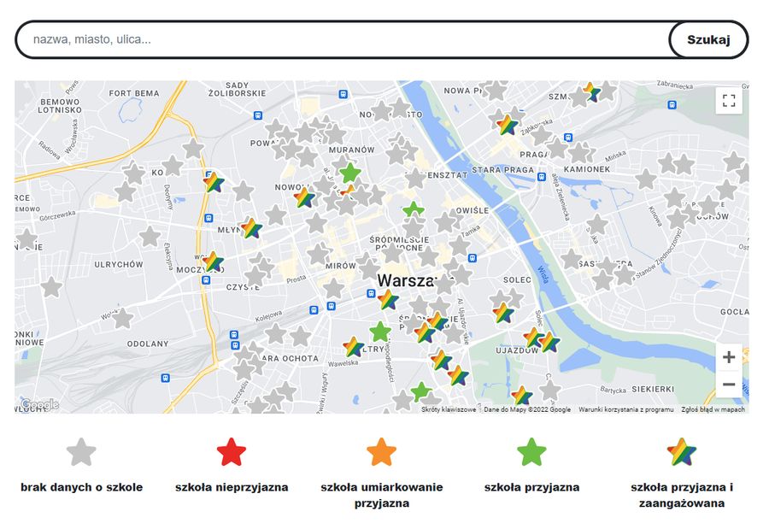Click the rainbow star right of KOŁO label
The height and width of the screenshot is (523, 769).
(x=214, y=183)
